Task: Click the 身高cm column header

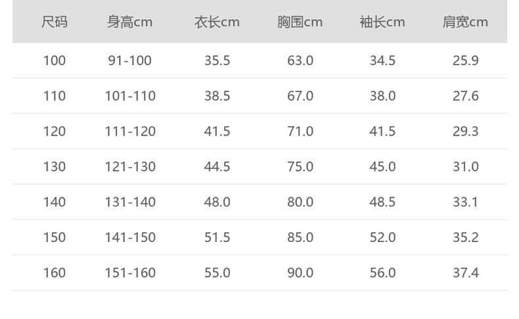Action: point(130,22)
